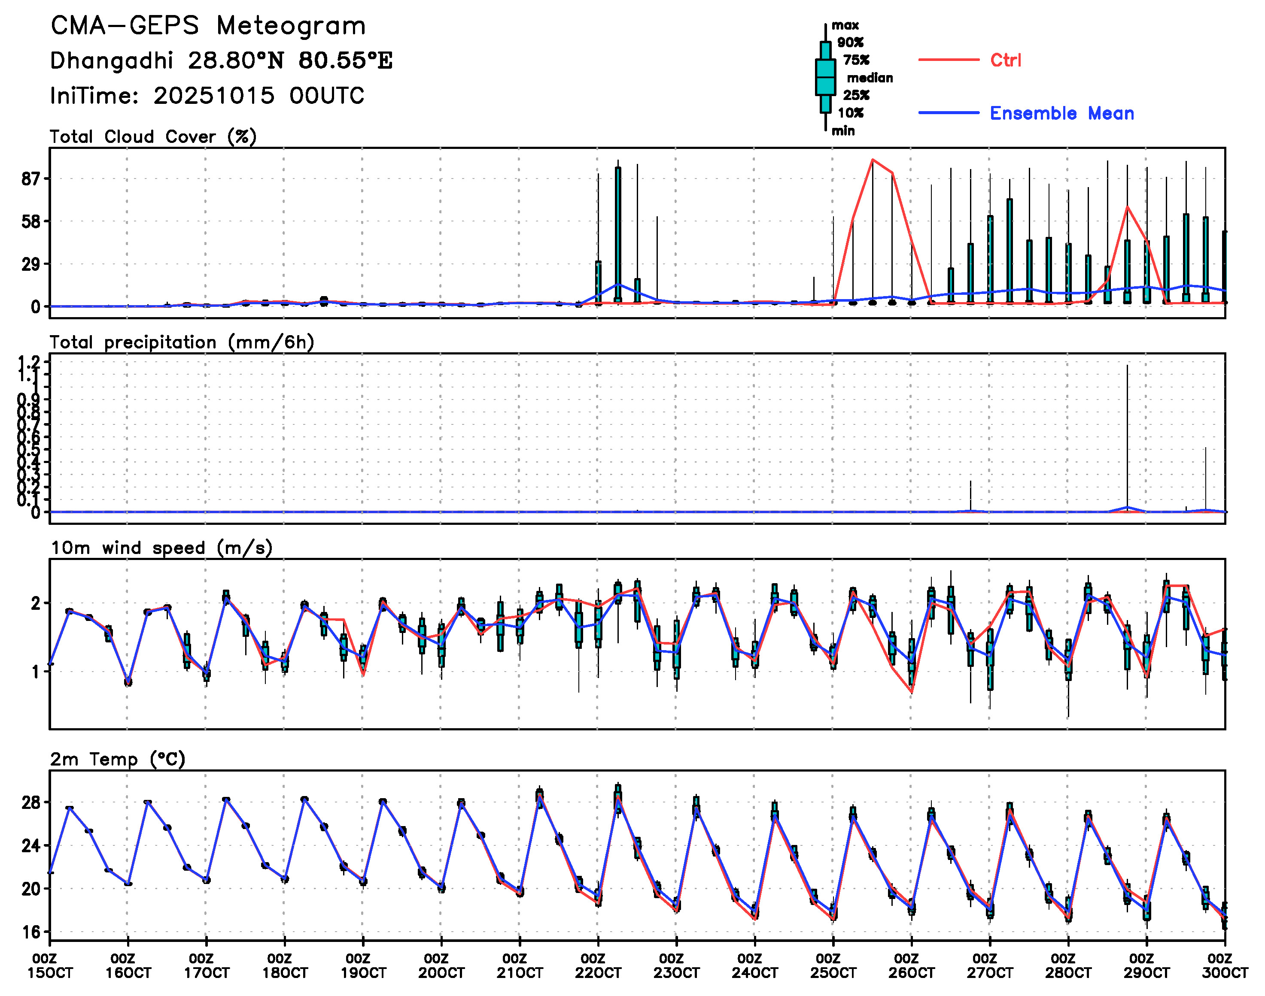Click the Dhangadhi location coordinates text
Image resolution: width=1265 pixels, height=996 pixels.
[x=221, y=61]
